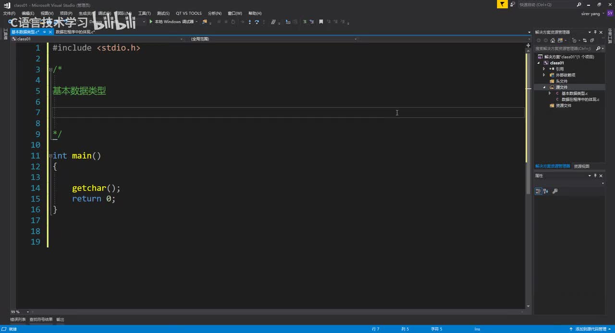Switch to the 资源视图 tab
The height and width of the screenshot is (333, 615).
click(581, 166)
